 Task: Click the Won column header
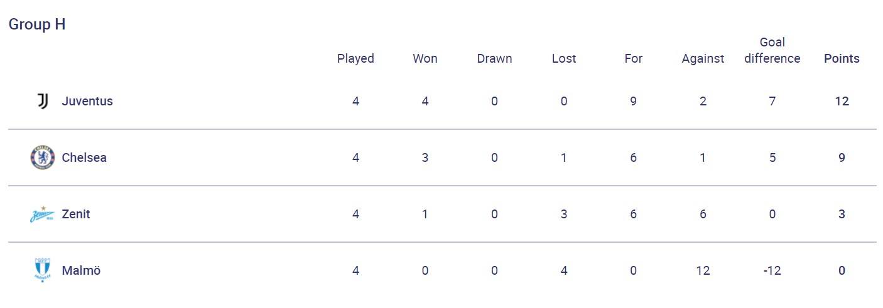point(425,58)
